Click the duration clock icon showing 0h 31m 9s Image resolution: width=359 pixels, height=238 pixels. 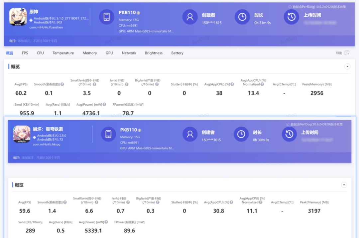(x=242, y=17)
